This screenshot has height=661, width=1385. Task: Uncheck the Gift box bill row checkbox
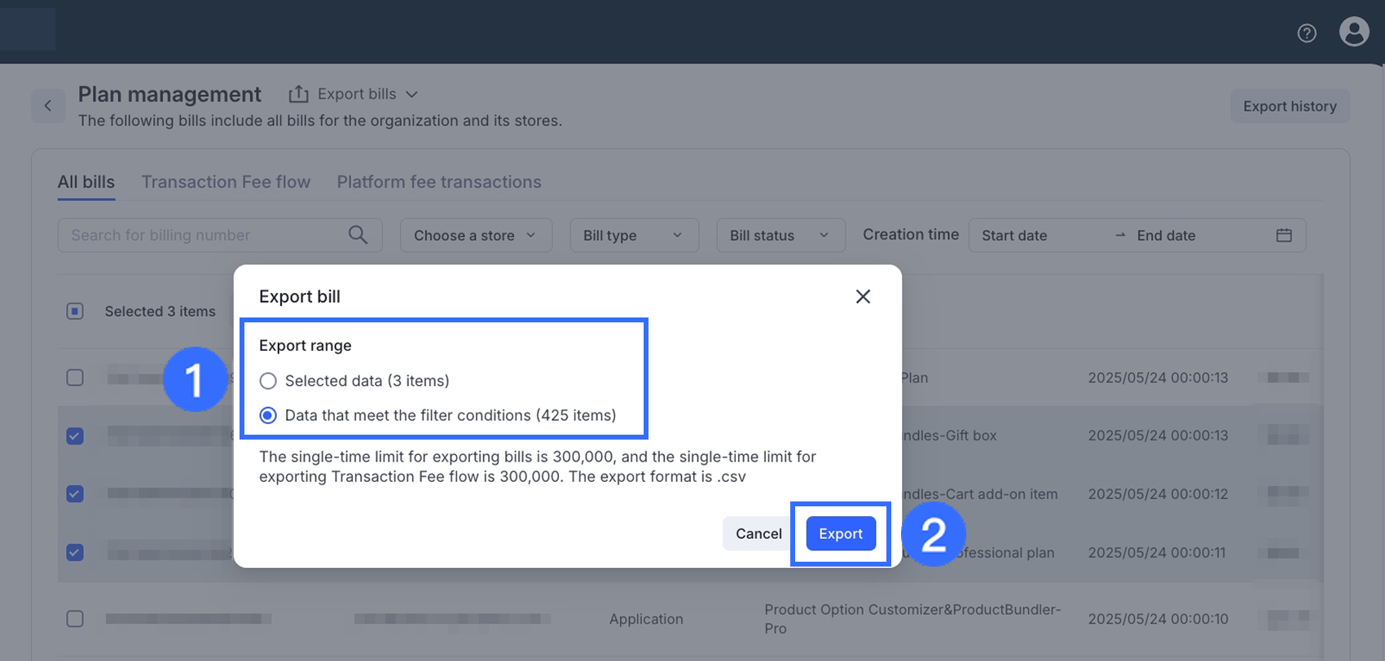pos(75,436)
